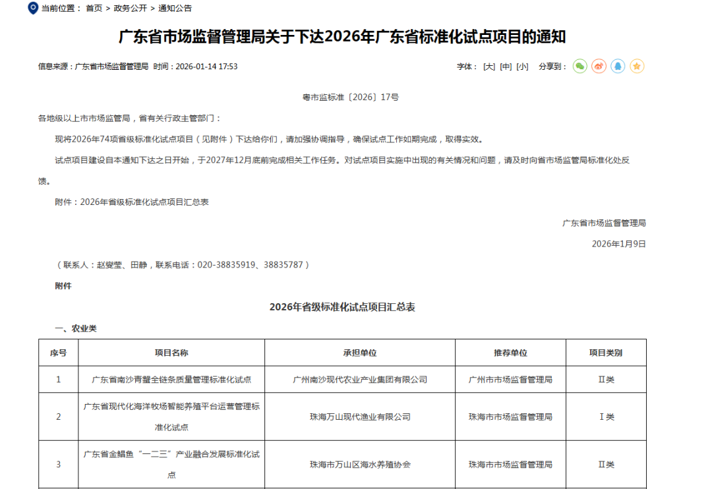The width and height of the screenshot is (712, 489).
Task: Click the 项目名称 column header
Action: tap(171, 353)
